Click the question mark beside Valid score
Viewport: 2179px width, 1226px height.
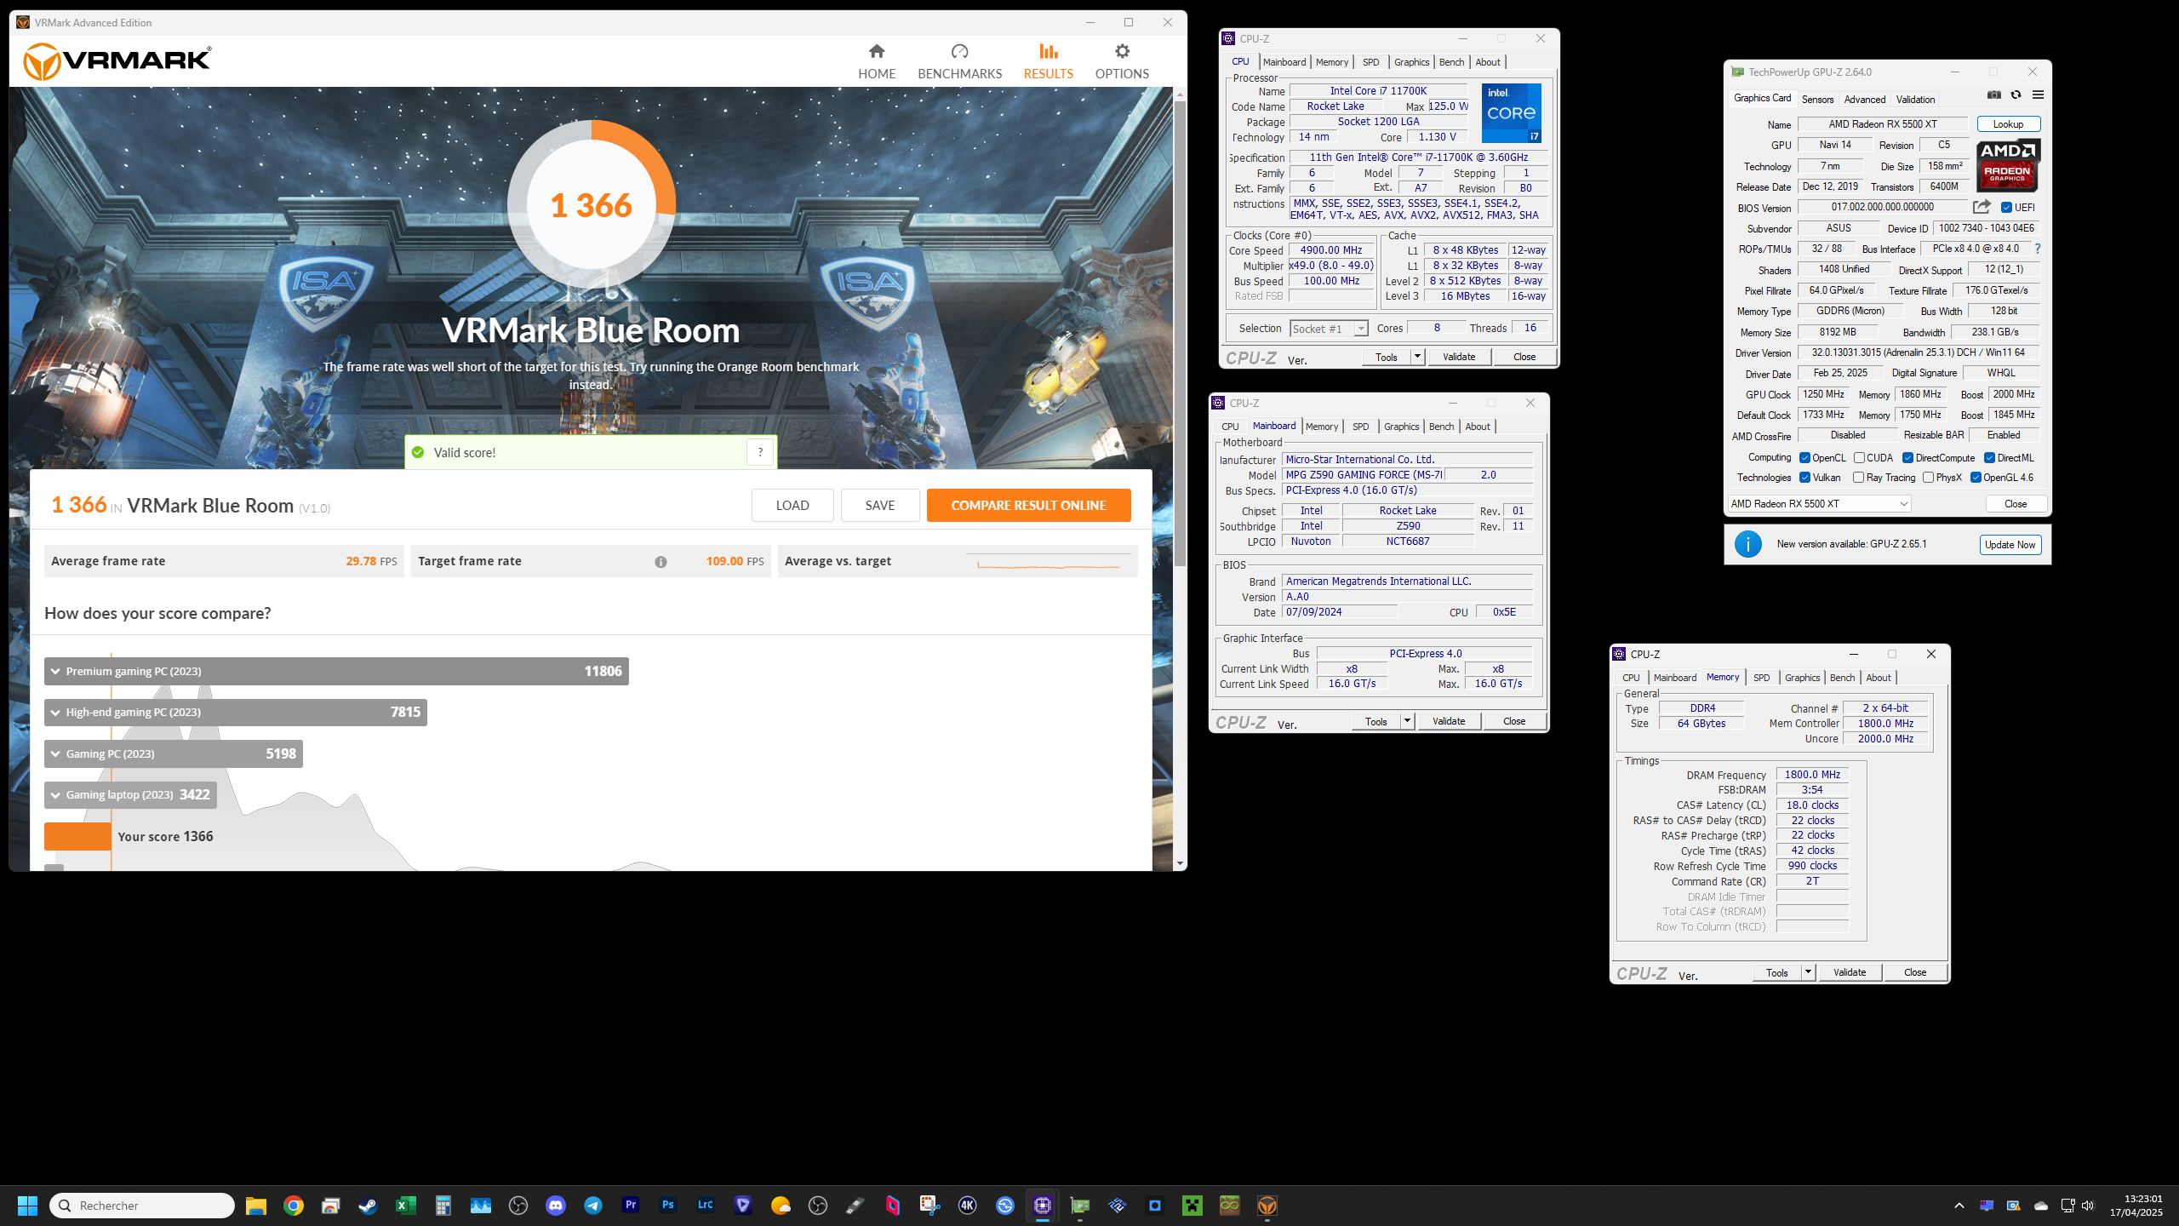760,452
